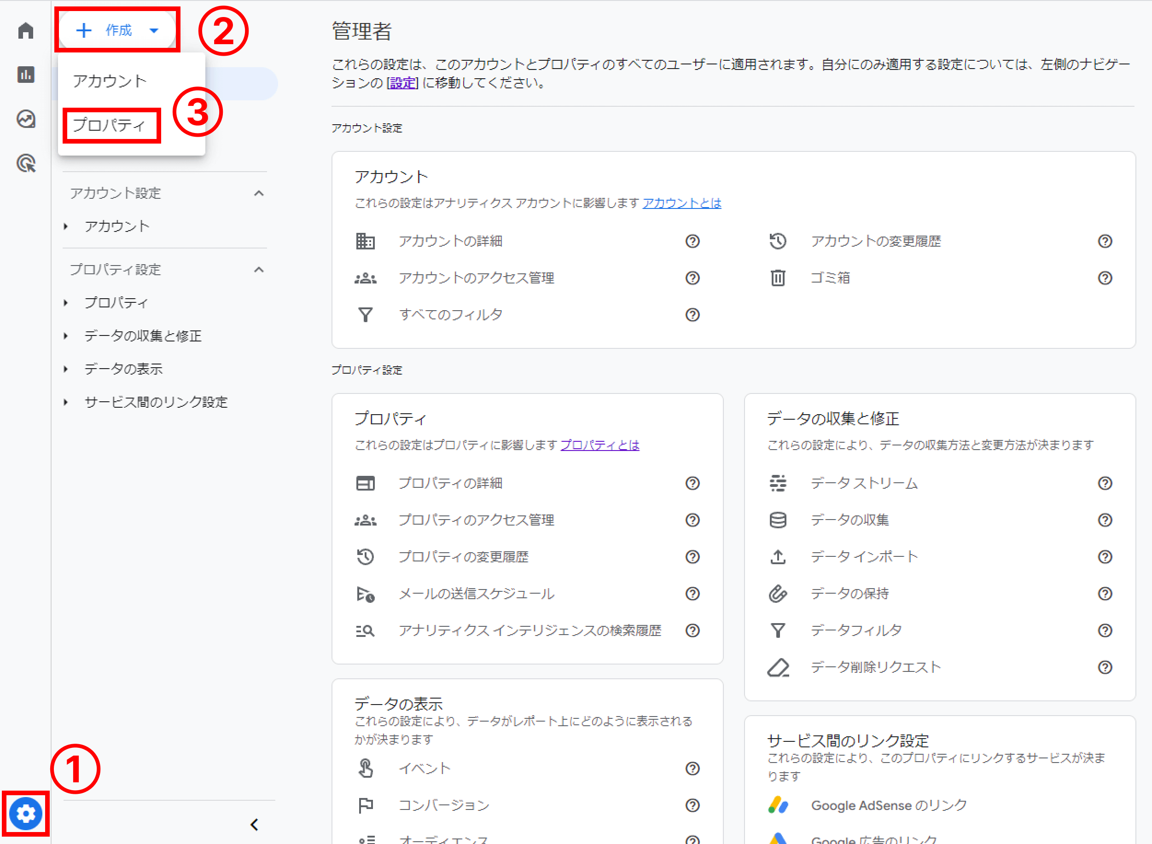Open データの保持
Screen dimensions: 1152x844
tap(849, 594)
